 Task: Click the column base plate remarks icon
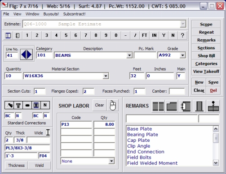pyautogui.click(x=199, y=106)
